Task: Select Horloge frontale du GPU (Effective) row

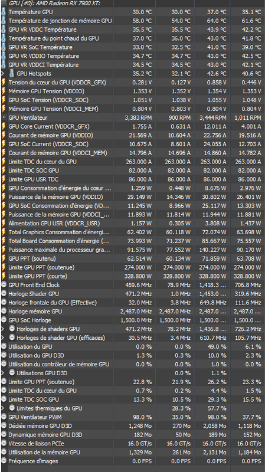Action: click(132, 303)
